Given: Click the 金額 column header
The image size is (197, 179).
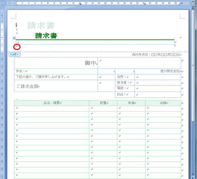Looking at the screenshot, I should tap(163, 103).
